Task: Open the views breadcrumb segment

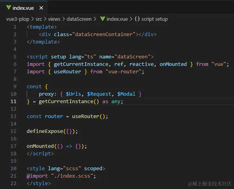Action: pyautogui.click(x=54, y=19)
